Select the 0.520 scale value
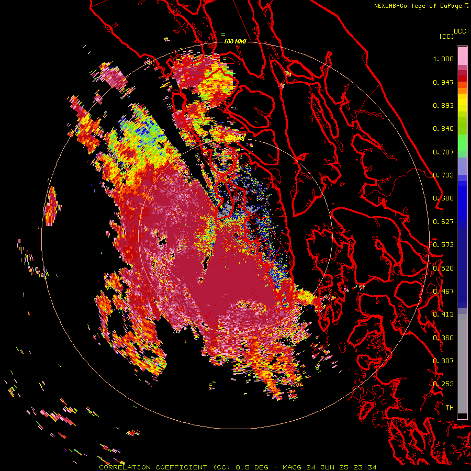This screenshot has height=471, width=471. click(443, 268)
